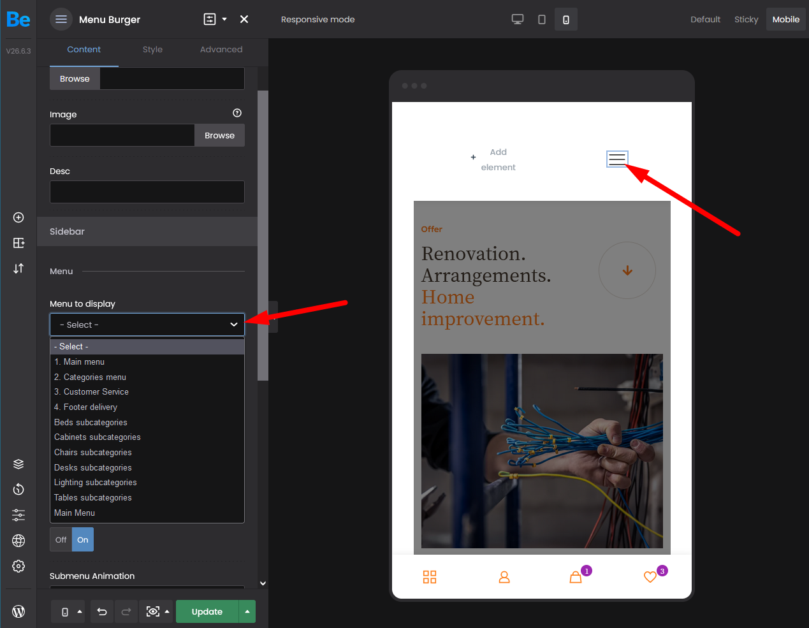Click the panel vertical scrollbar thumb
Image resolution: width=809 pixels, height=628 pixels.
click(x=263, y=235)
